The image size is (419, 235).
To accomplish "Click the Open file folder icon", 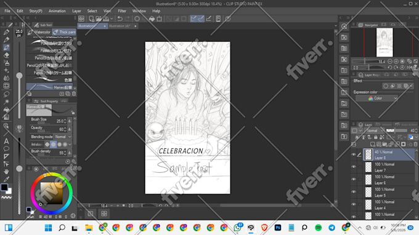I will coord(99,18).
